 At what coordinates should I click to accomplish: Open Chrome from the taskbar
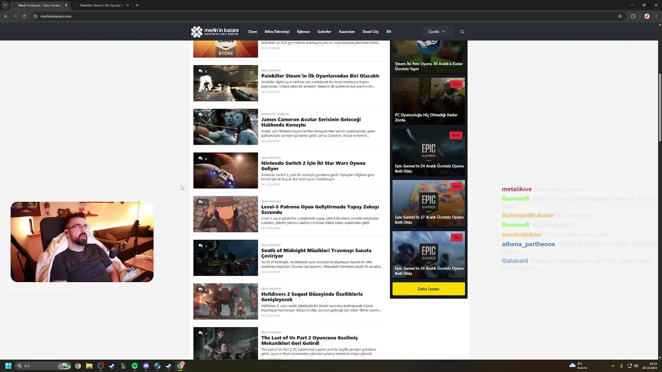[78, 366]
